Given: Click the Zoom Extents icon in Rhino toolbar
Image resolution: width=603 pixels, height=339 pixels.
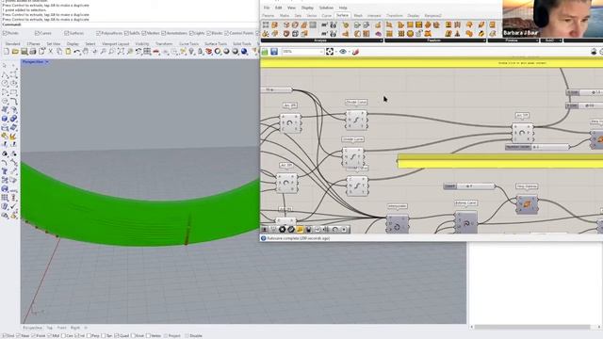Looking at the screenshot, I should click(121, 52).
